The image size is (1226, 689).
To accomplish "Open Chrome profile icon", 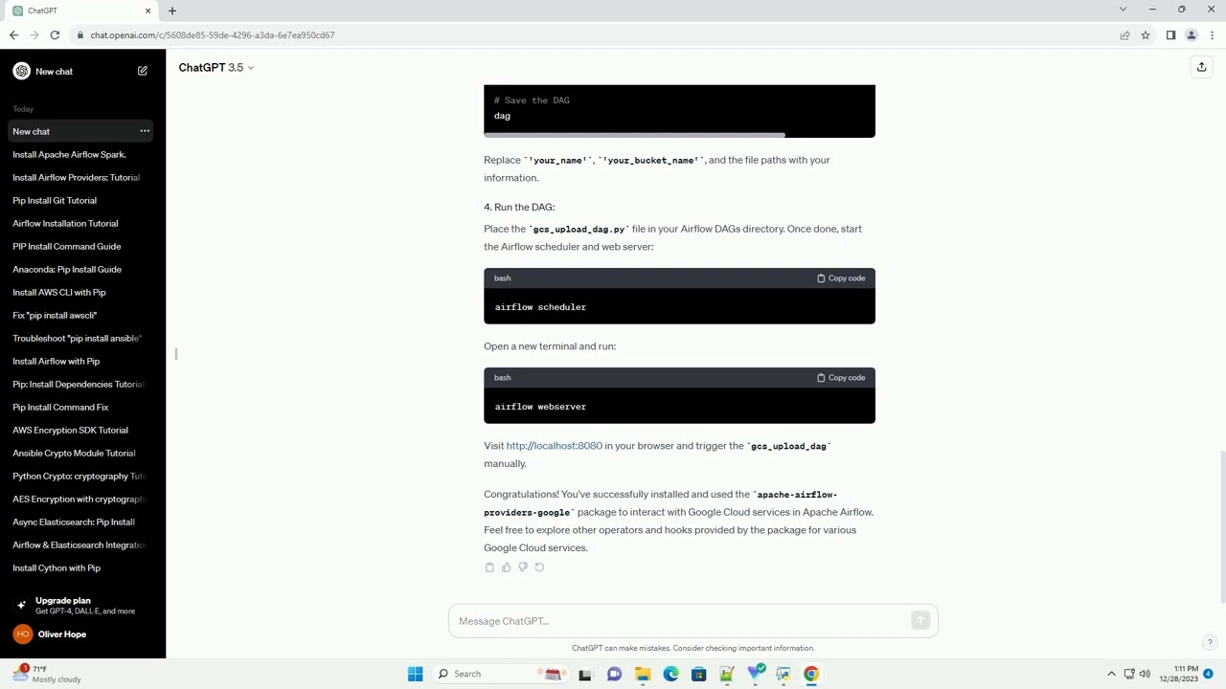I will [x=1192, y=35].
